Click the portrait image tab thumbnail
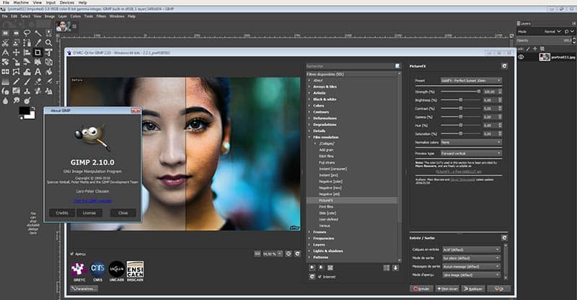 tap(63, 26)
